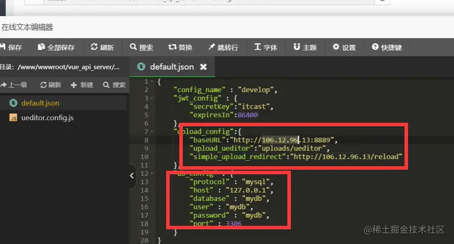Click the "127.0.0.1" host value
Viewport: 454px width, 244px height.
point(247,190)
